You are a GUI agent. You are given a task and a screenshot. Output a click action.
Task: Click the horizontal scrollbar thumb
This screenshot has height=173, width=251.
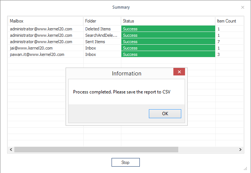[x=96, y=150]
